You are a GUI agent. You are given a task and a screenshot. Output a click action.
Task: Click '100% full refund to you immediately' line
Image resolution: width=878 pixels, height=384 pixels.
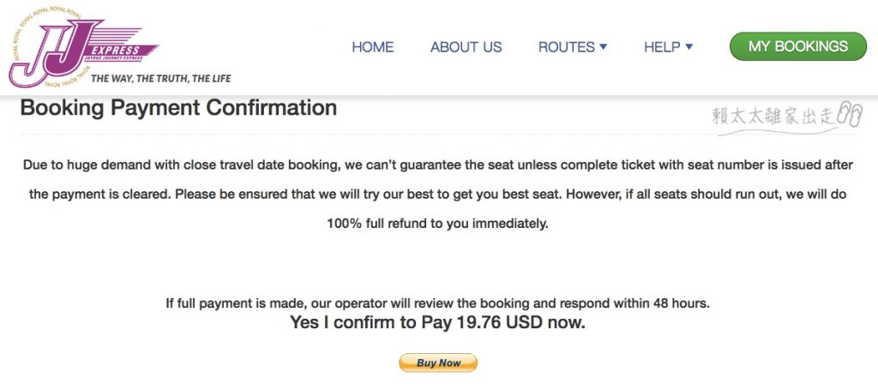click(x=438, y=224)
